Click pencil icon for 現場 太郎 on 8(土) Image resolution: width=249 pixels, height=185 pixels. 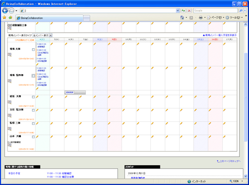[95, 44]
